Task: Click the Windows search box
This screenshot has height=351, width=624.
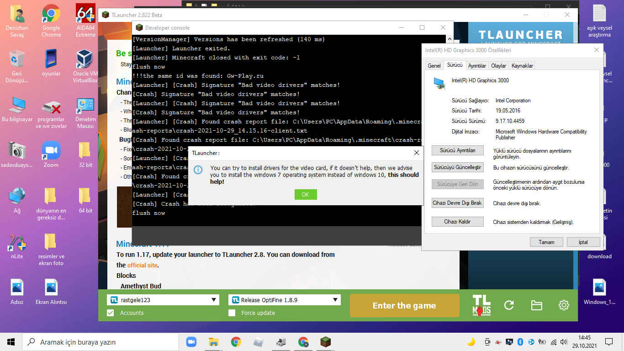Action: pyautogui.click(x=100, y=342)
